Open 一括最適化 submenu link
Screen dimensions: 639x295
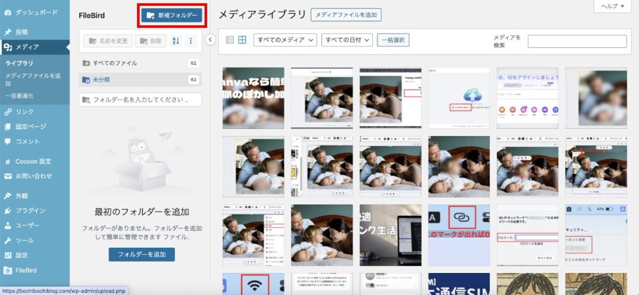point(19,96)
